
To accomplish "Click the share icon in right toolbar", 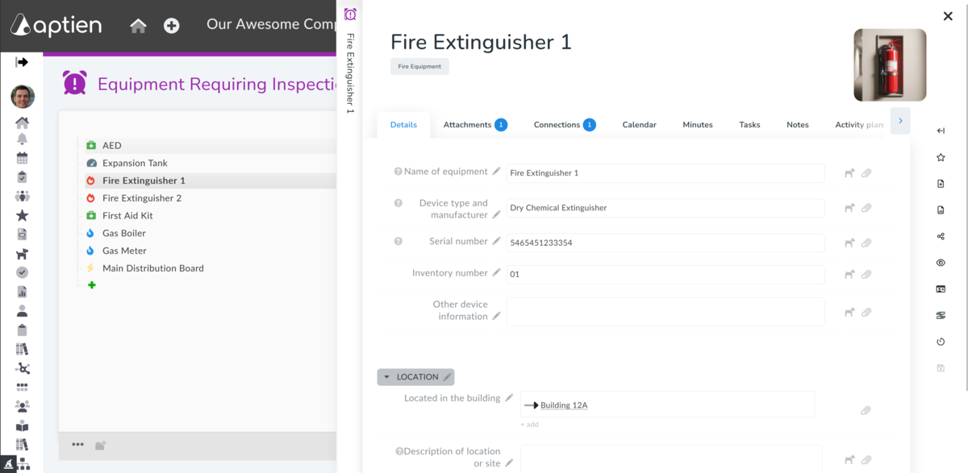I will (941, 236).
